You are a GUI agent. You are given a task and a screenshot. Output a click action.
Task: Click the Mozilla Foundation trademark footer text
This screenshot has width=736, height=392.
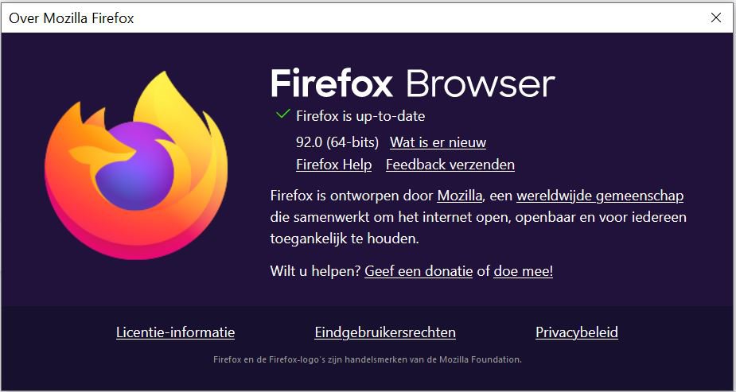[x=367, y=360]
